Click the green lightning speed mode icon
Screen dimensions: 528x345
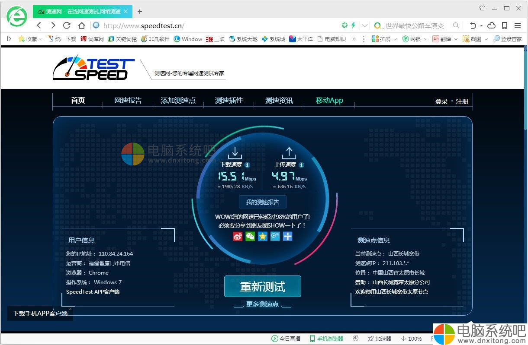[x=353, y=25]
